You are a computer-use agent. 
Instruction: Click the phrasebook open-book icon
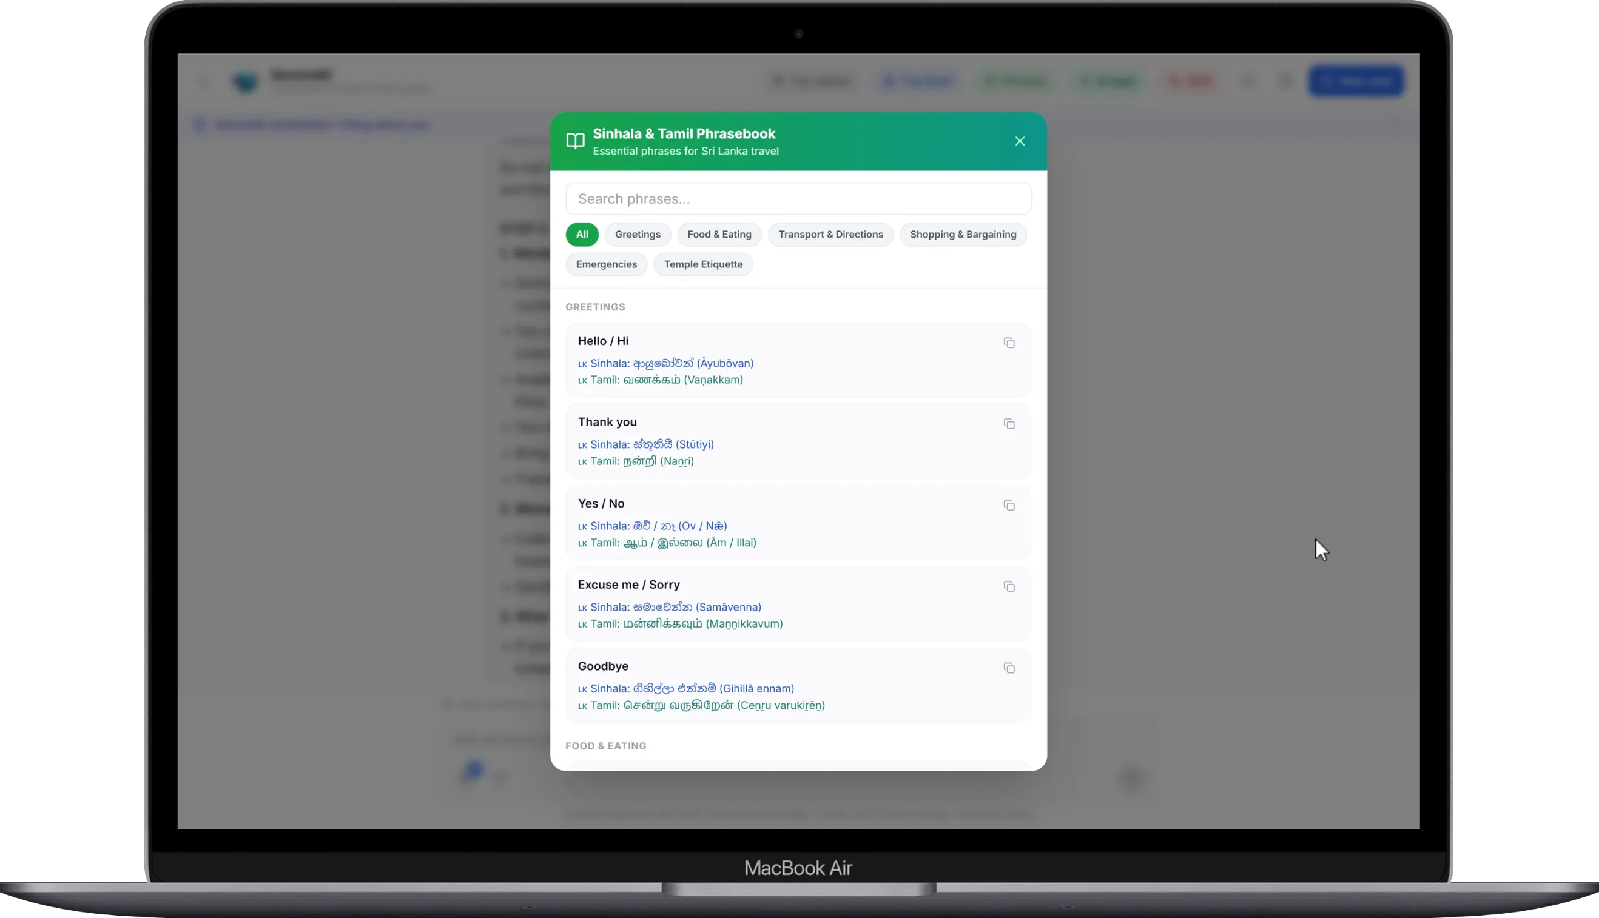[574, 141]
